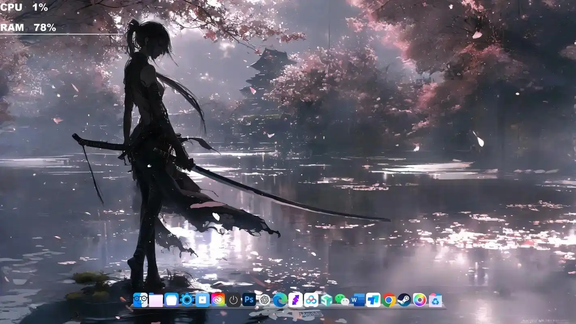Image resolution: width=576 pixels, height=324 pixels.
Task: Open the pink folder in dock
Action: click(x=156, y=300)
